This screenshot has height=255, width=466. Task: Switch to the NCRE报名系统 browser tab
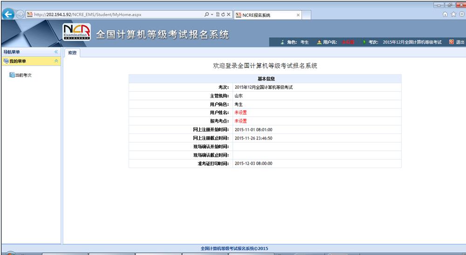(x=267, y=15)
